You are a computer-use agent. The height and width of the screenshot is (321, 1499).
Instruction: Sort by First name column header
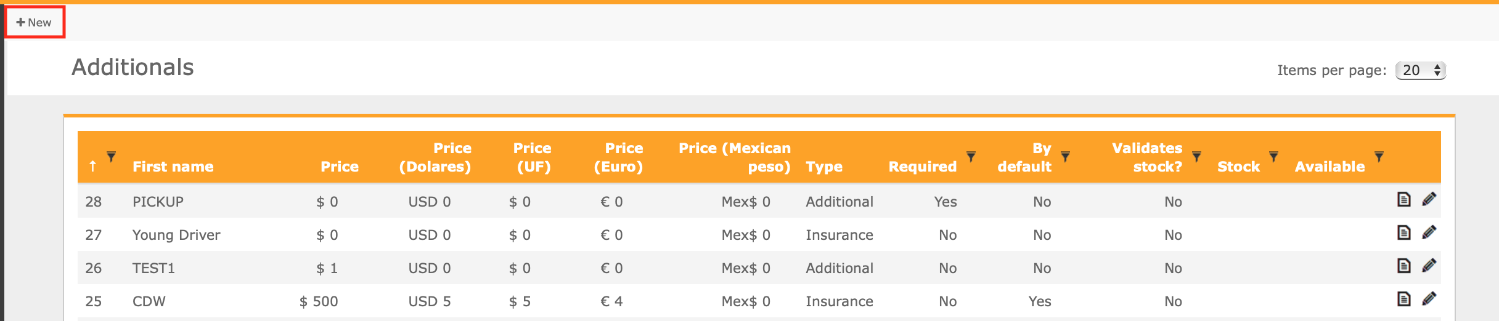click(173, 167)
